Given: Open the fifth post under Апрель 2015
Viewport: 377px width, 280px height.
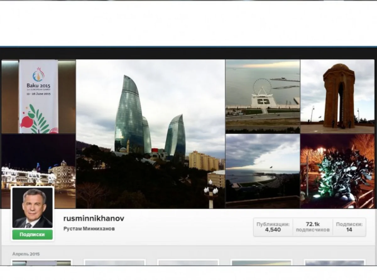Looking at the screenshot, I should tap(335, 263).
